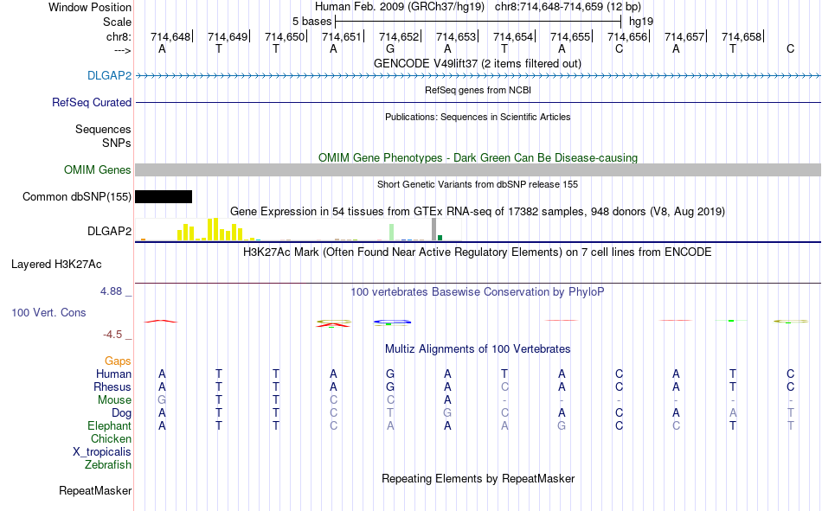
Task: Click the 714,648 position marker
Action: click(170, 36)
